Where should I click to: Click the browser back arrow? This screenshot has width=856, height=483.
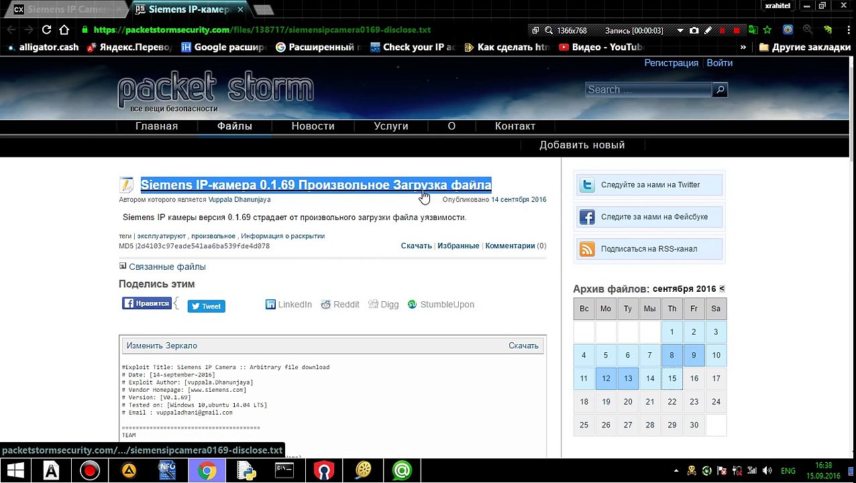(11, 30)
